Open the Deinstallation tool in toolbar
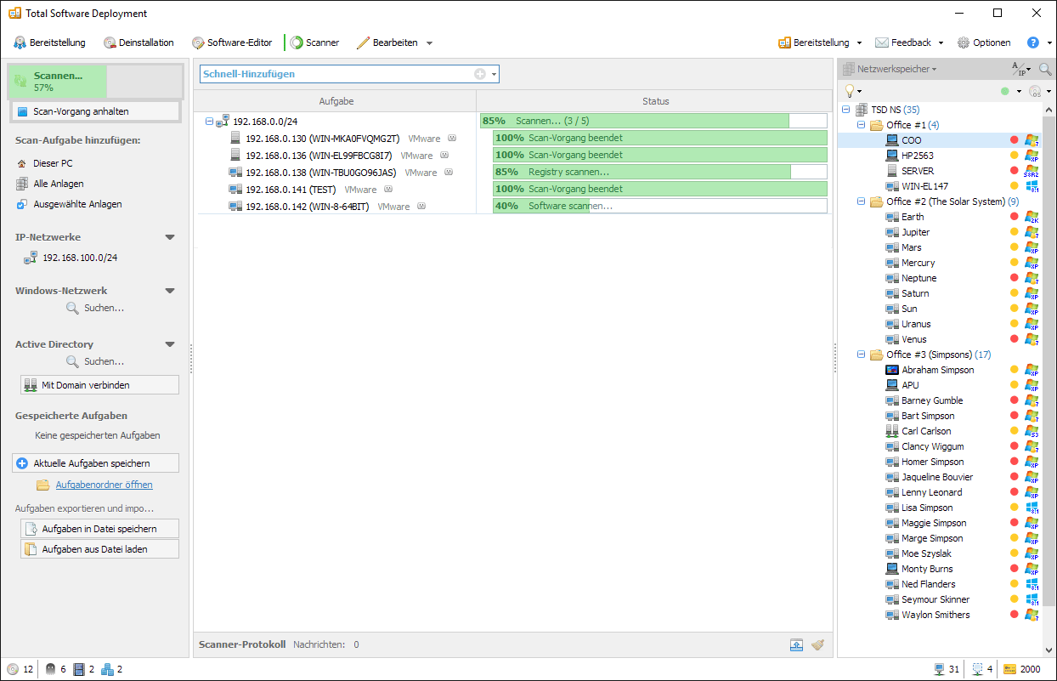 [x=138, y=43]
